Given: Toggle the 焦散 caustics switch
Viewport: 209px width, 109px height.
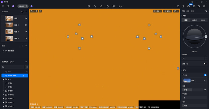Looking at the screenshot, I should click(x=205, y=64).
